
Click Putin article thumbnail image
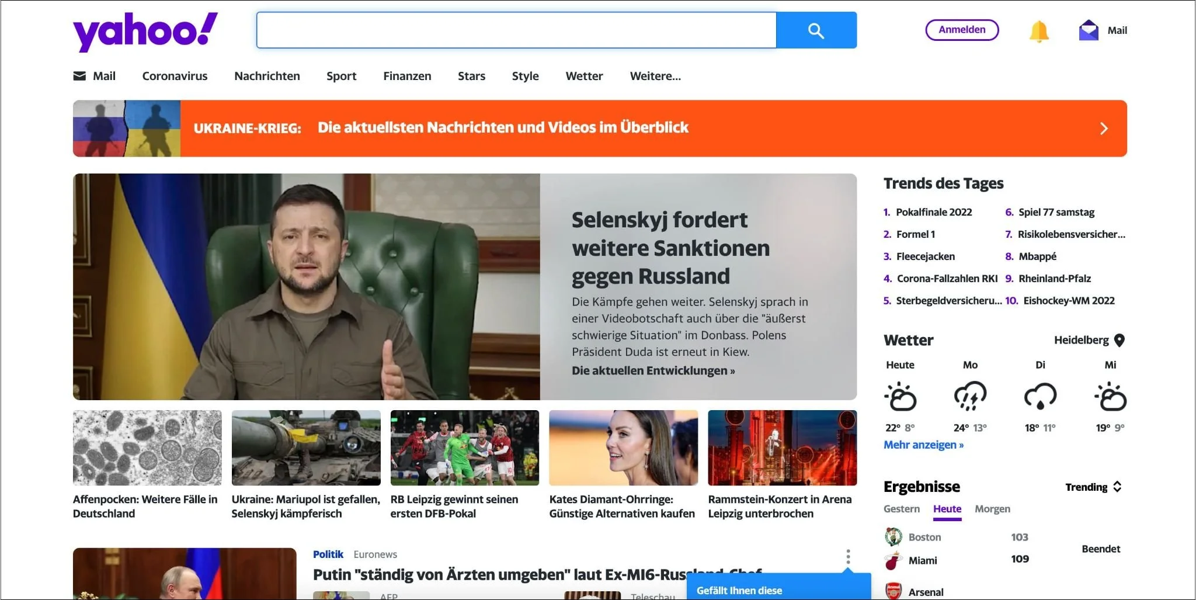(x=185, y=574)
